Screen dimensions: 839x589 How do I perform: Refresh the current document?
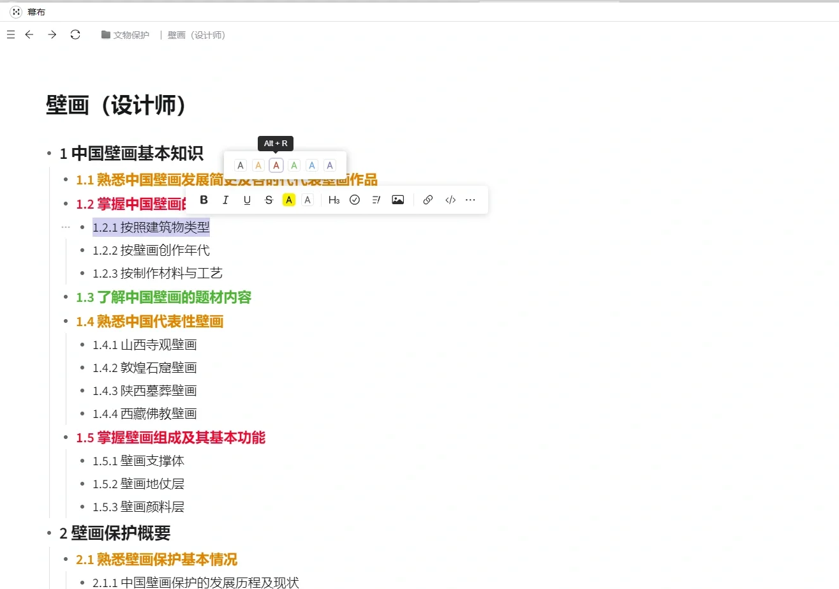point(75,35)
